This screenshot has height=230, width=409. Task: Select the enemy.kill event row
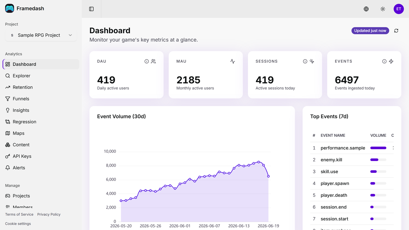(x=352, y=160)
